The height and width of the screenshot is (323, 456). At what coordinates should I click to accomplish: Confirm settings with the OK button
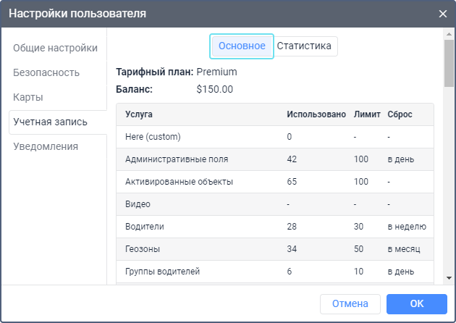(x=416, y=303)
